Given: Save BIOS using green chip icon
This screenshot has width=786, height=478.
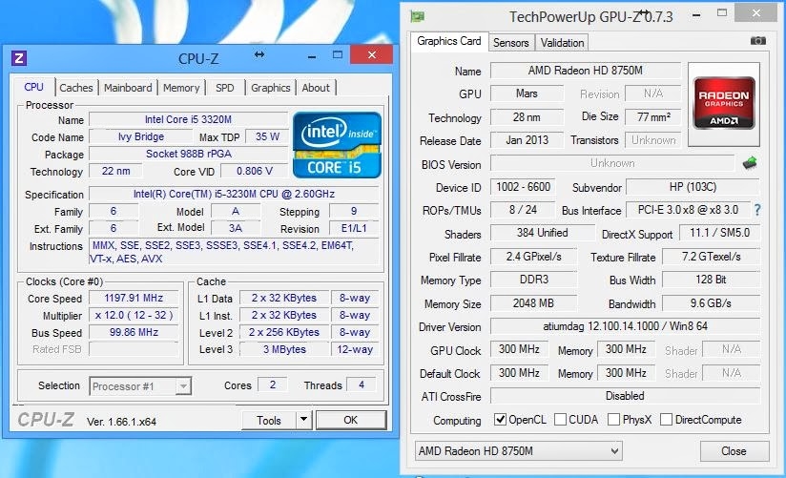Looking at the screenshot, I should (750, 163).
